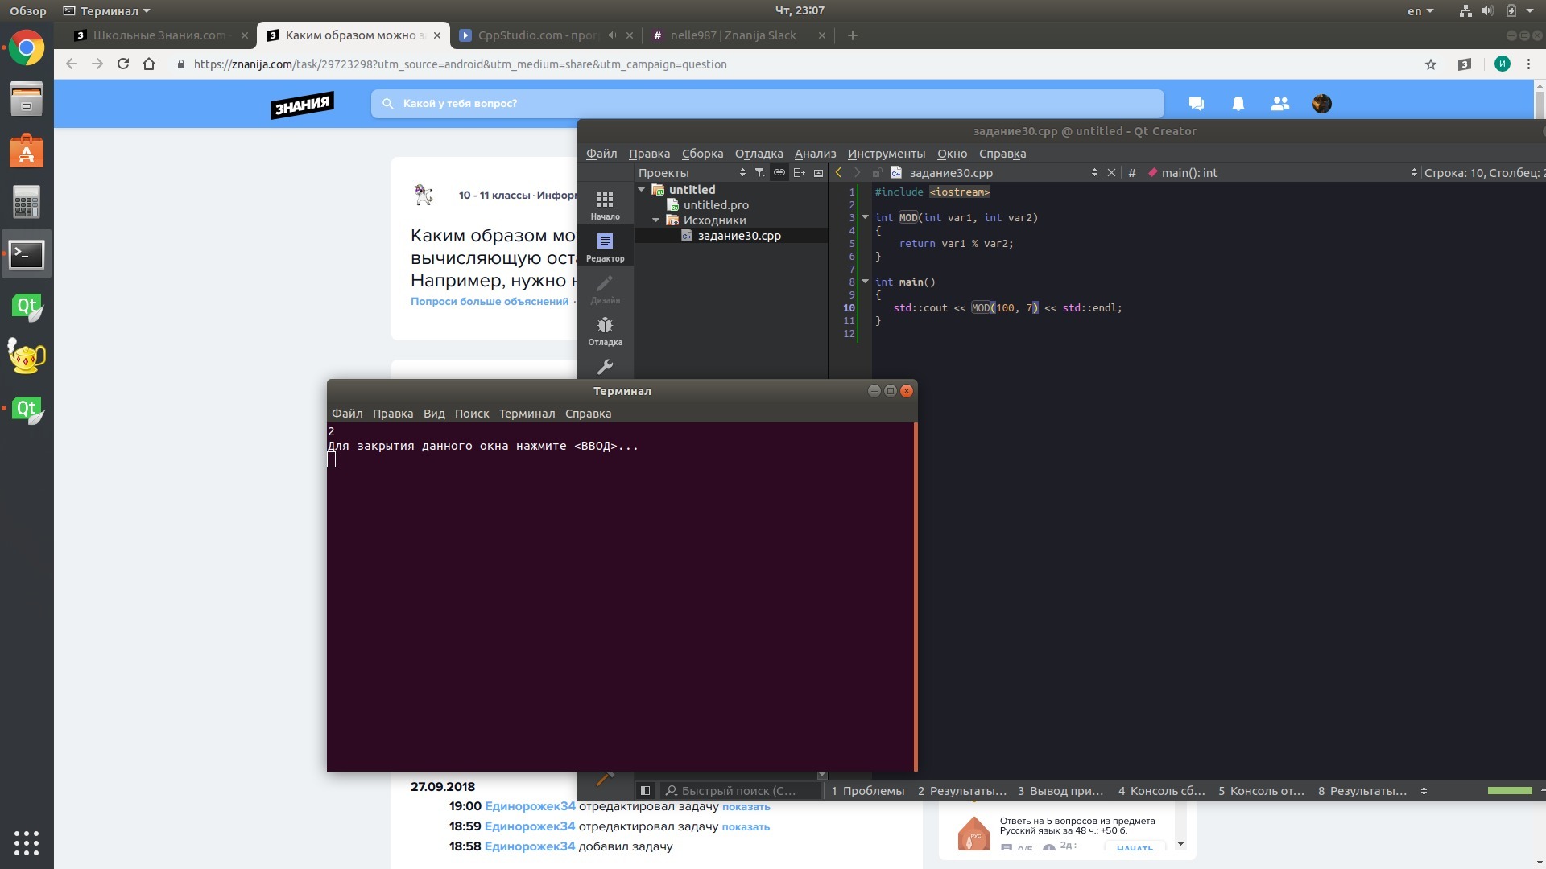Open Chrome three-dot menu

[x=1528, y=64]
